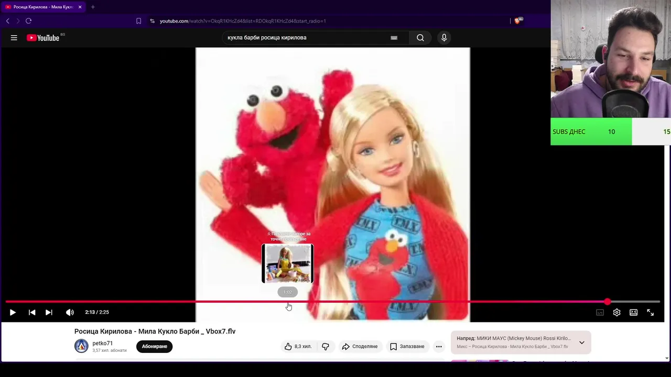Play the paused video
Viewport: 671px width, 377px height.
pos(13,312)
